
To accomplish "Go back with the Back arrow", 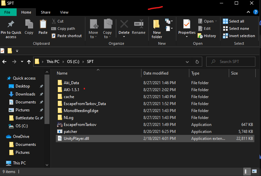I will [4, 62].
